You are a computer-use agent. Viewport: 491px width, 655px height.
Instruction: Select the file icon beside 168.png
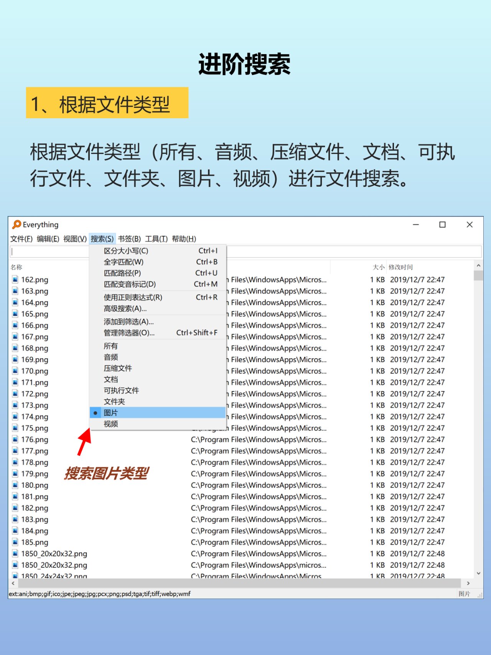coord(15,348)
